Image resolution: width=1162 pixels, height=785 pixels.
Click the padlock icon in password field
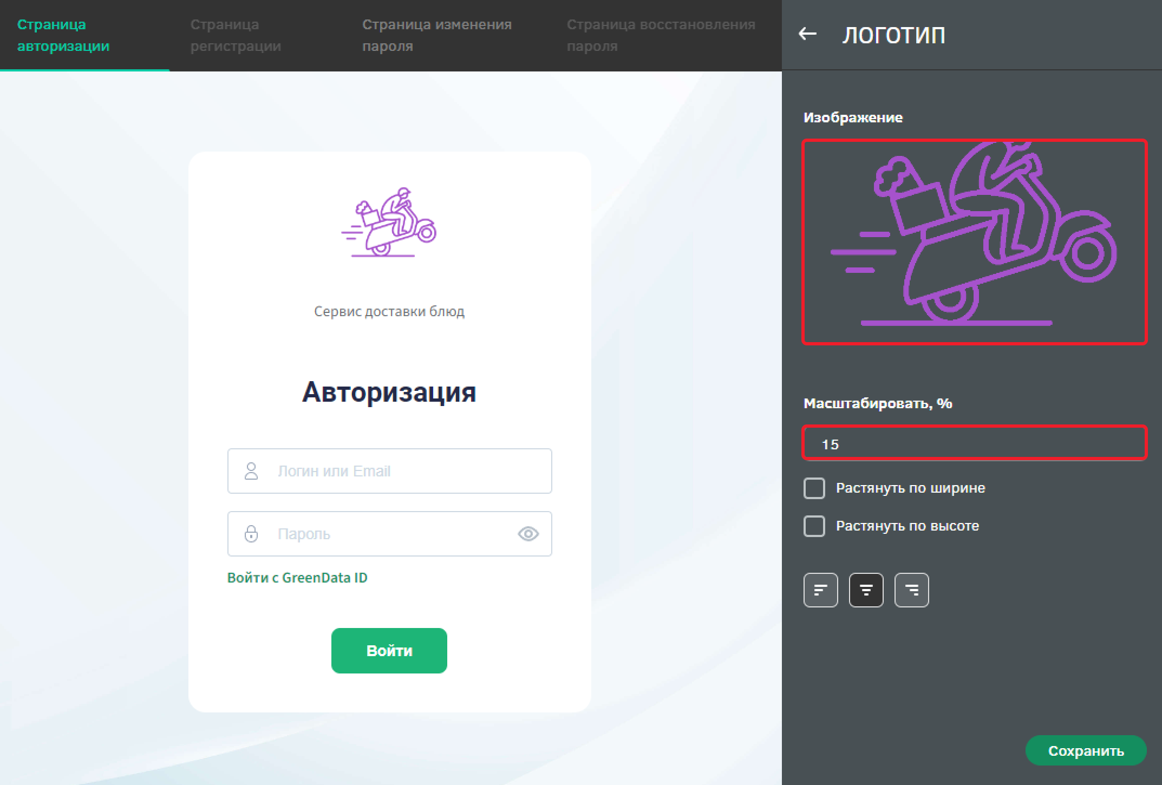[251, 534]
